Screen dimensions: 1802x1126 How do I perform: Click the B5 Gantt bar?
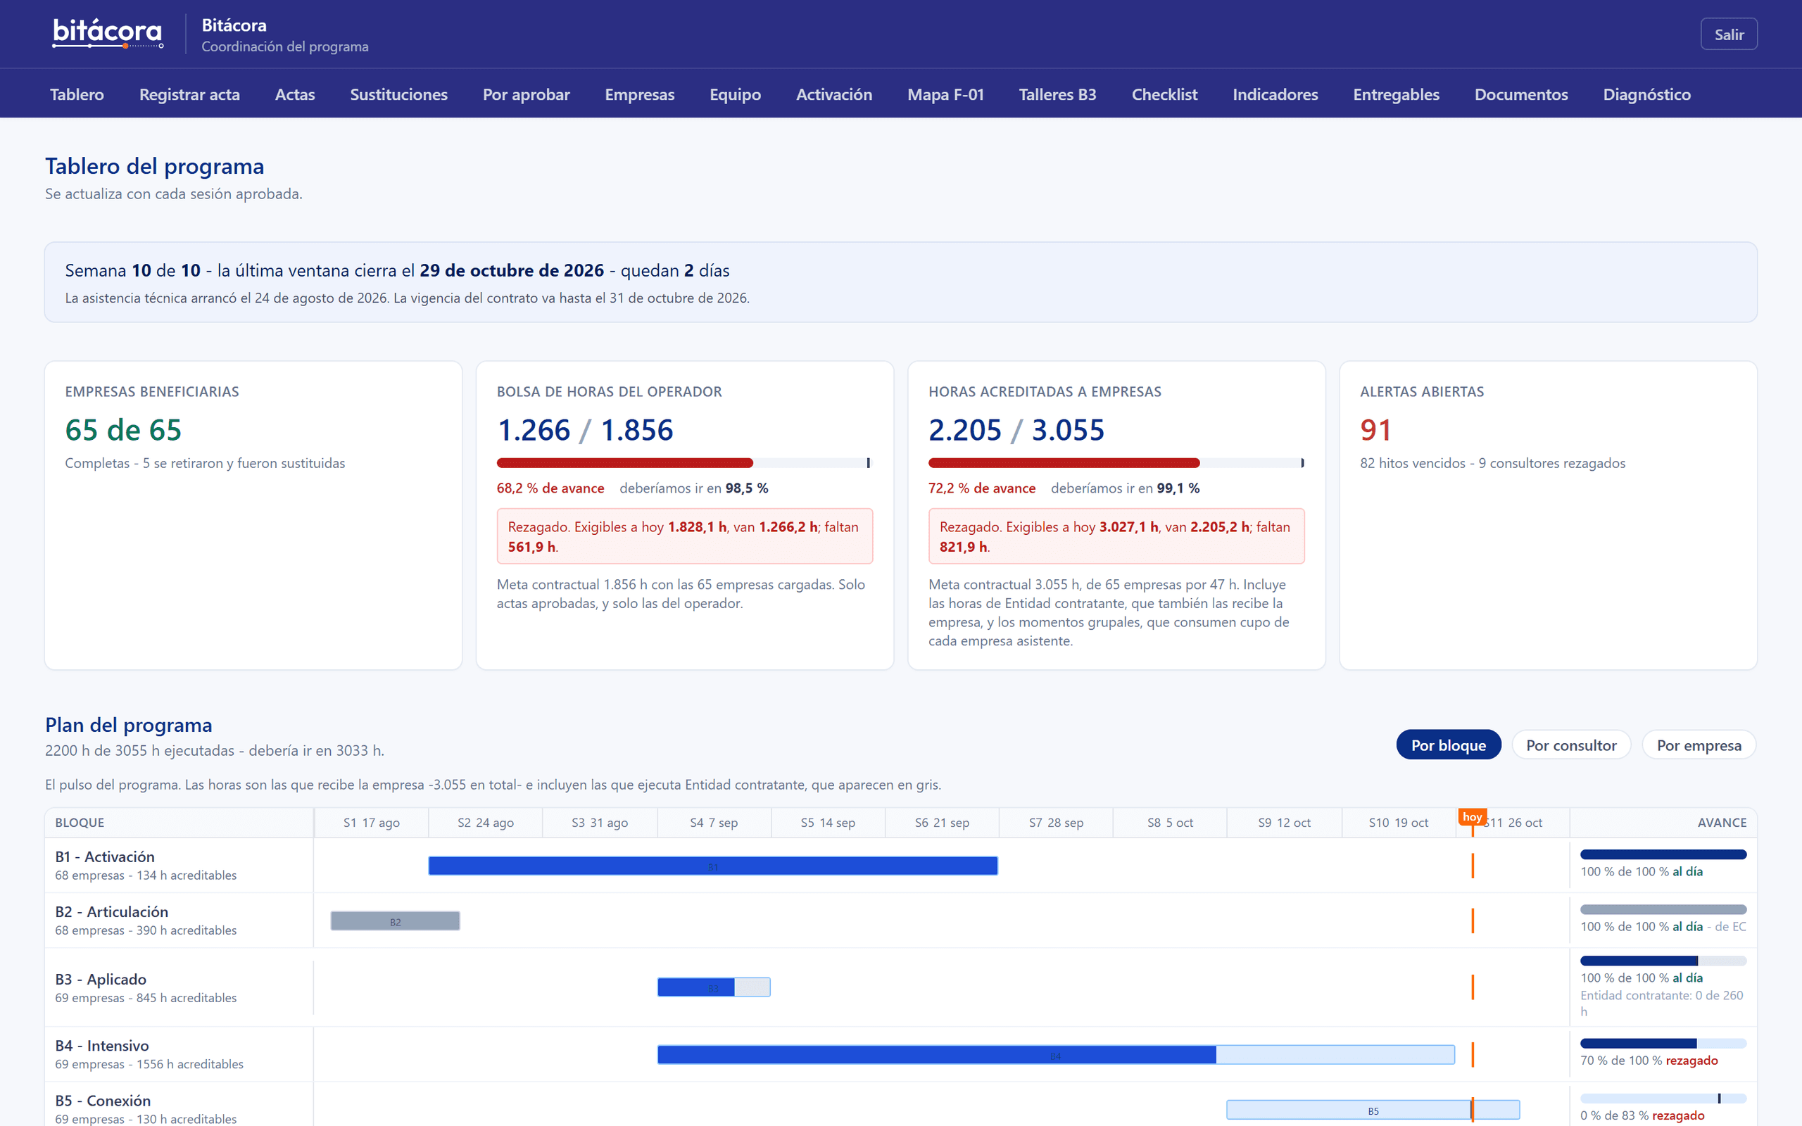tap(1373, 1110)
